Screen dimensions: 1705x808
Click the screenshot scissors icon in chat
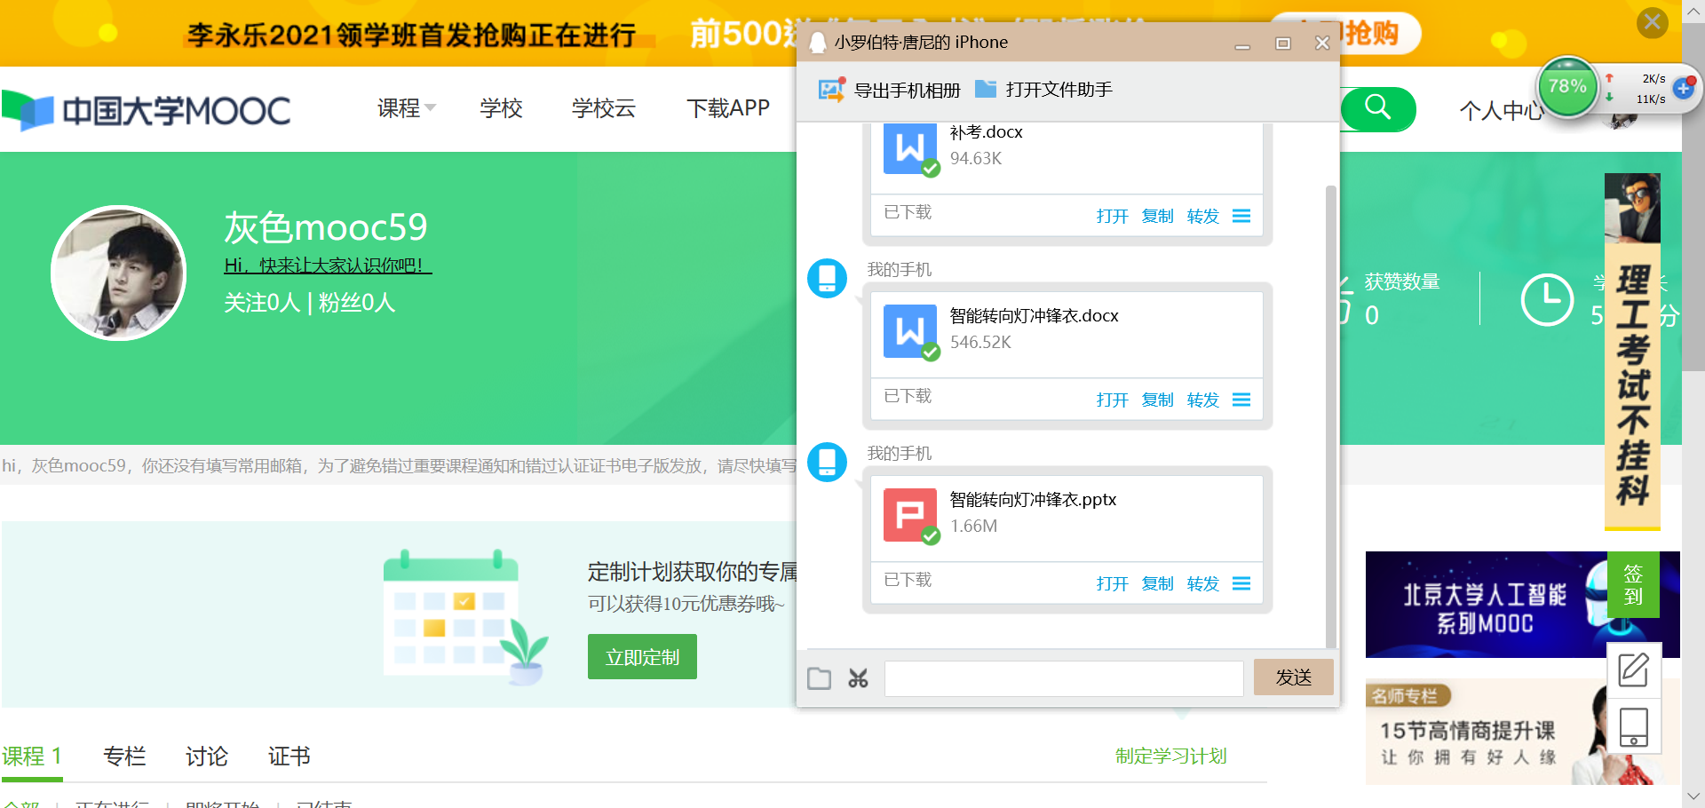tap(858, 678)
